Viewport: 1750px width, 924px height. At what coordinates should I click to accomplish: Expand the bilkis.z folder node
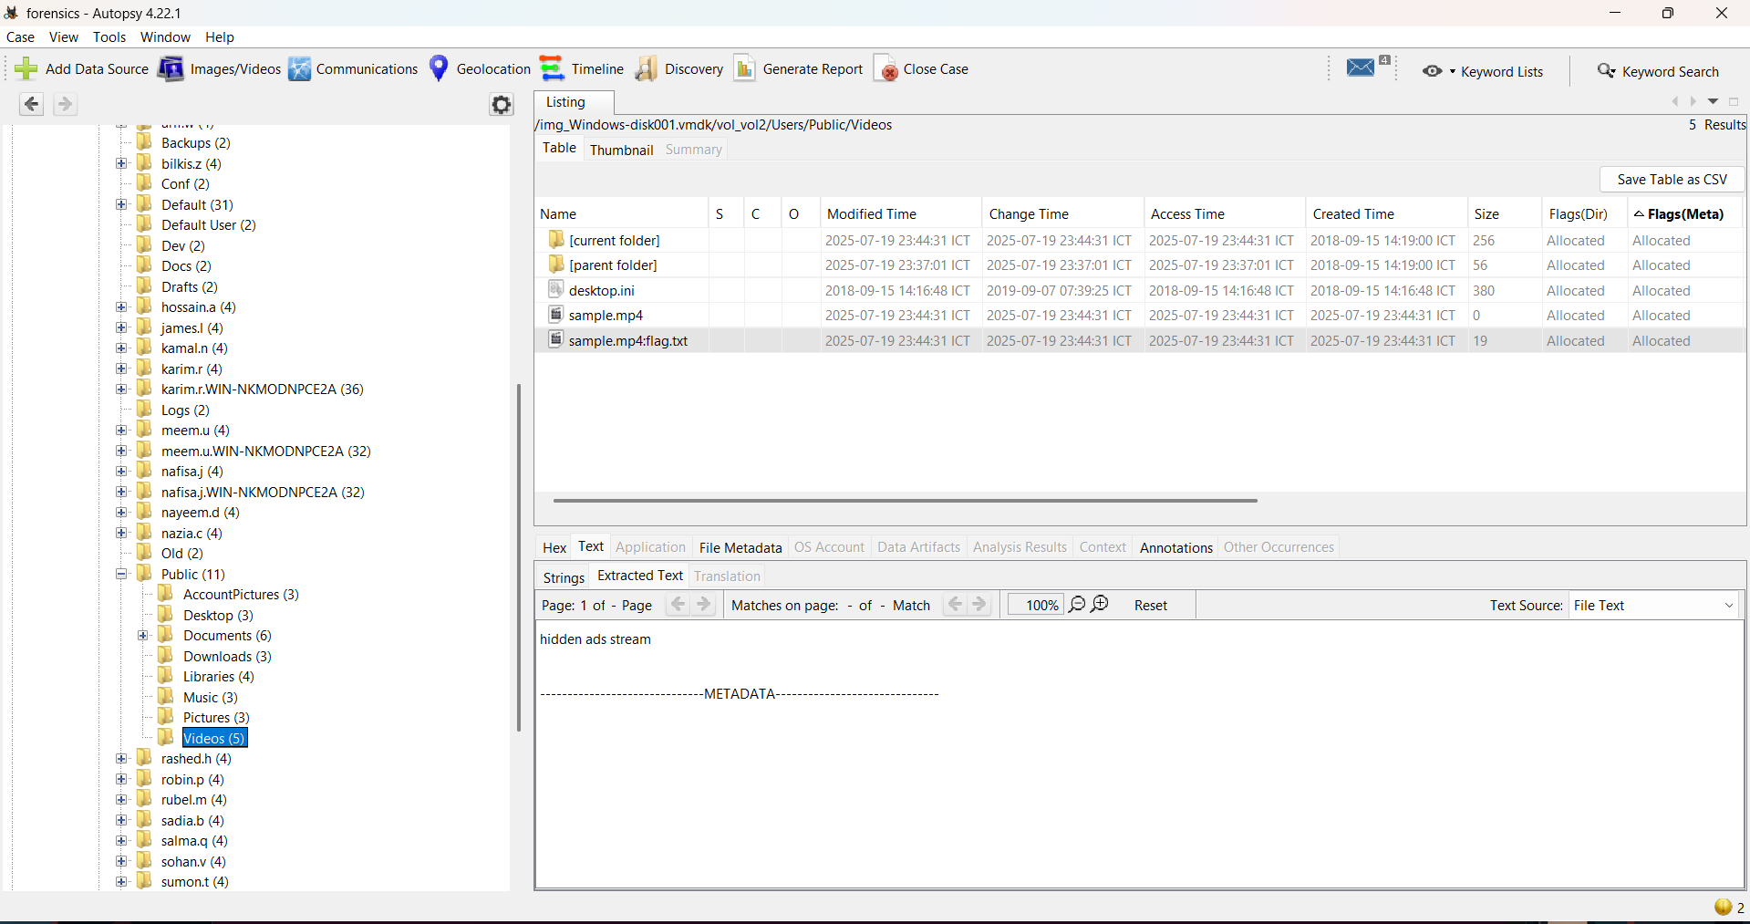121,164
